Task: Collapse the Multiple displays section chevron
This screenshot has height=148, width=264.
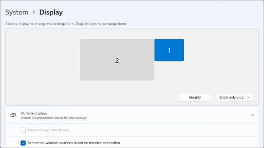Action: (x=252, y=115)
